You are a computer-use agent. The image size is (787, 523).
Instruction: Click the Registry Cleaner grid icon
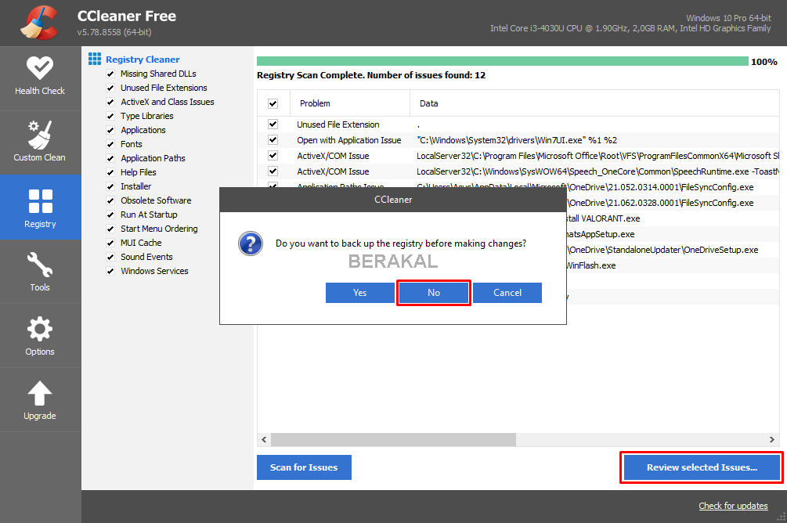coord(94,59)
